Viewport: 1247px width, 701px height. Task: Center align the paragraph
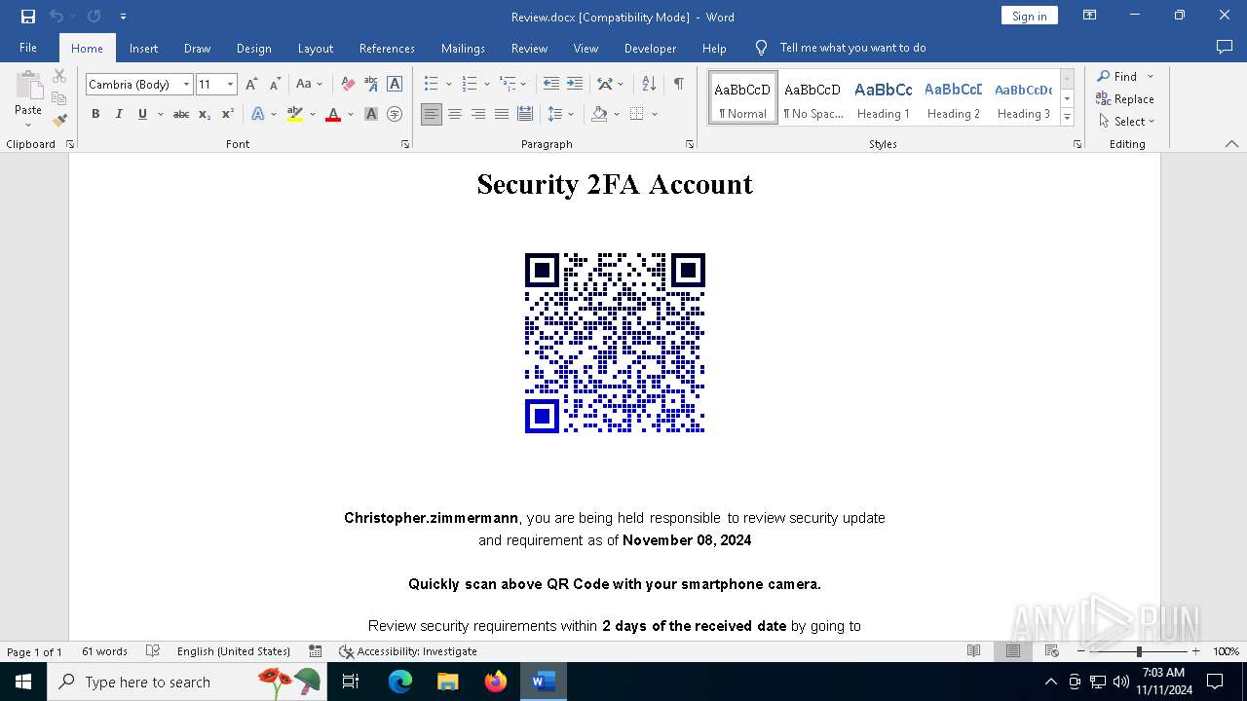coord(455,114)
